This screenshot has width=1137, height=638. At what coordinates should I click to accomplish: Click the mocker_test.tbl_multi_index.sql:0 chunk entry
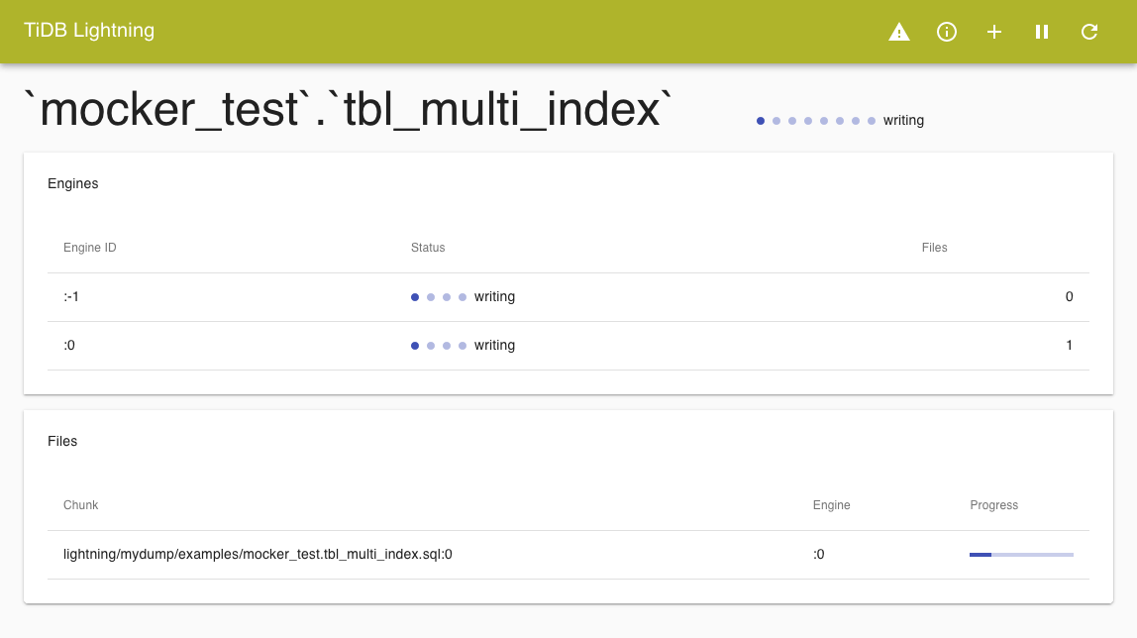257,554
